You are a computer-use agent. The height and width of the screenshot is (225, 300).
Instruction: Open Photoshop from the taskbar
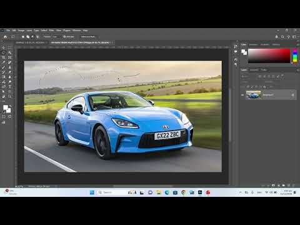pyautogui.click(x=200, y=192)
